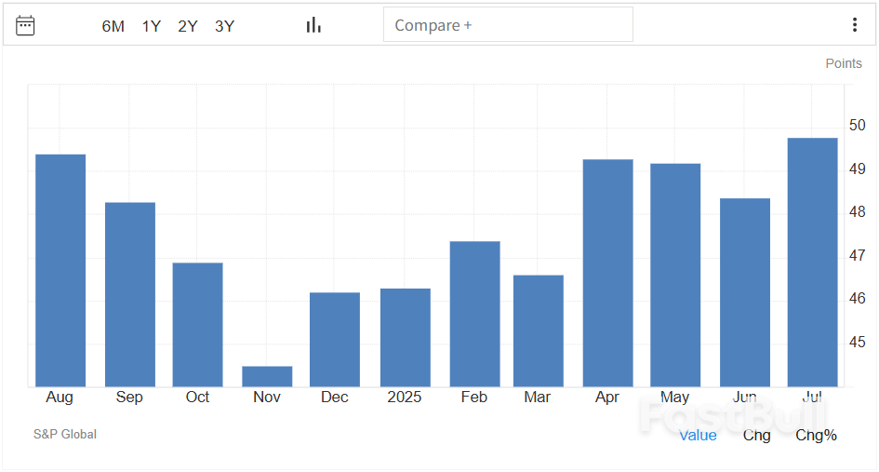
Task: Open the three-dot more options menu
Action: 854,25
